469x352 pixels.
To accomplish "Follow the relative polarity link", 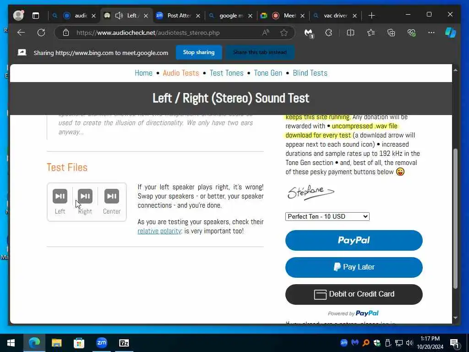I will click(159, 231).
